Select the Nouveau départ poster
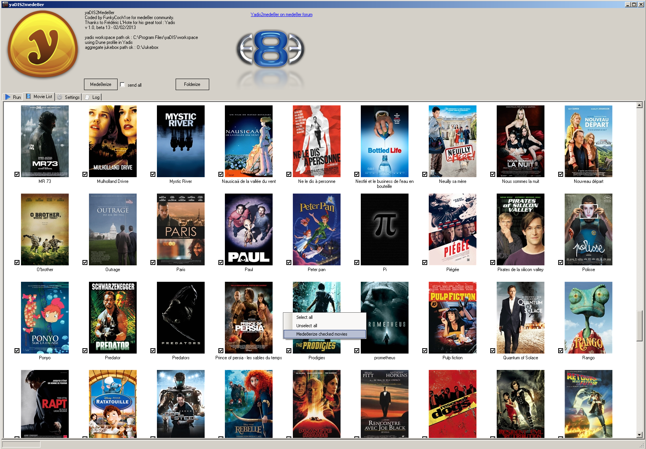This screenshot has height=449, width=646. point(588,141)
